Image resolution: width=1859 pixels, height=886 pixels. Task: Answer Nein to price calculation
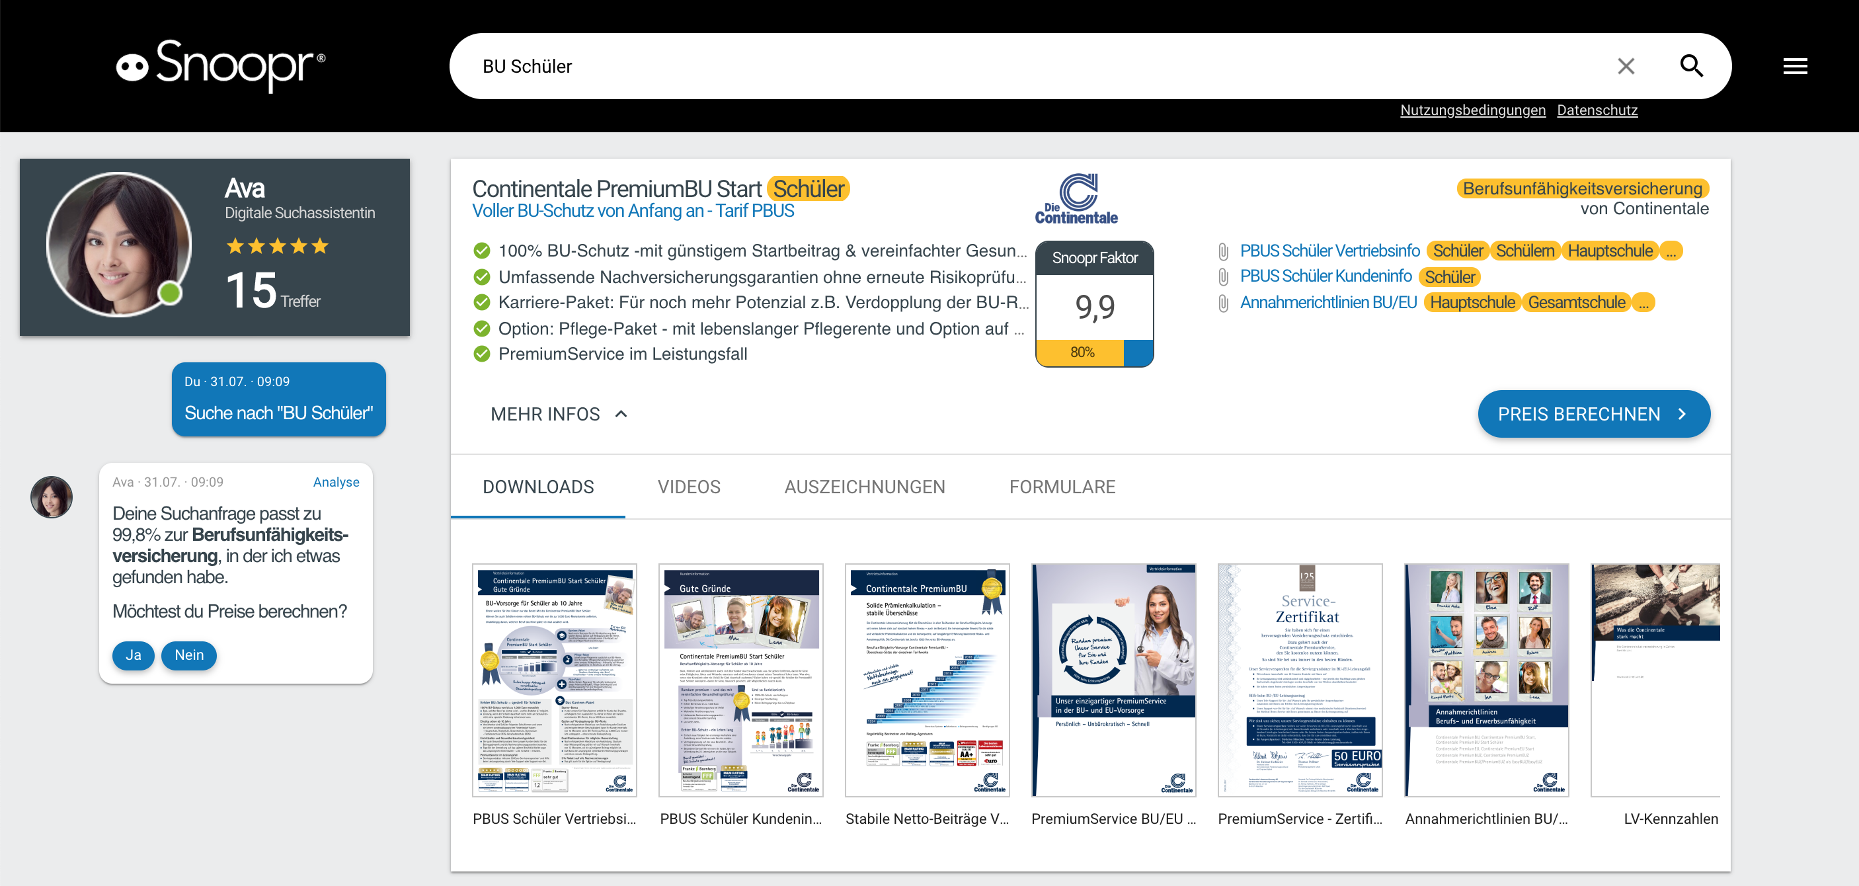(x=189, y=655)
